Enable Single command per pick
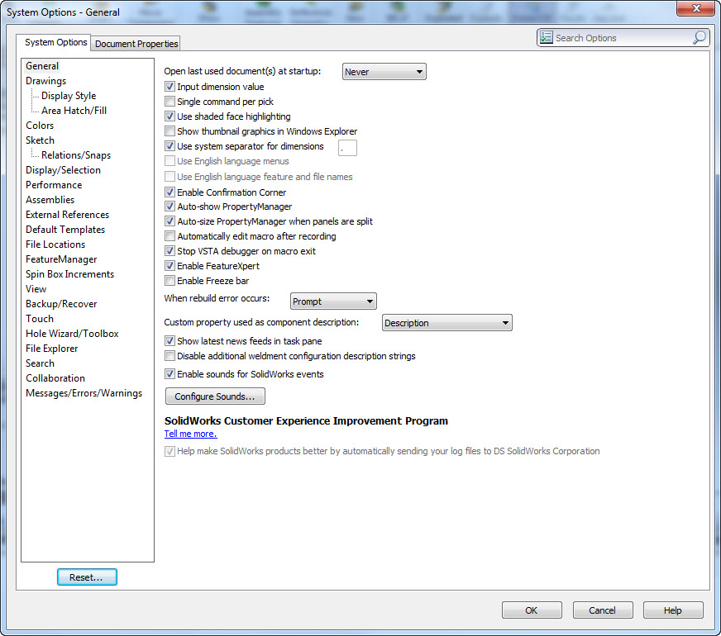 click(x=170, y=102)
